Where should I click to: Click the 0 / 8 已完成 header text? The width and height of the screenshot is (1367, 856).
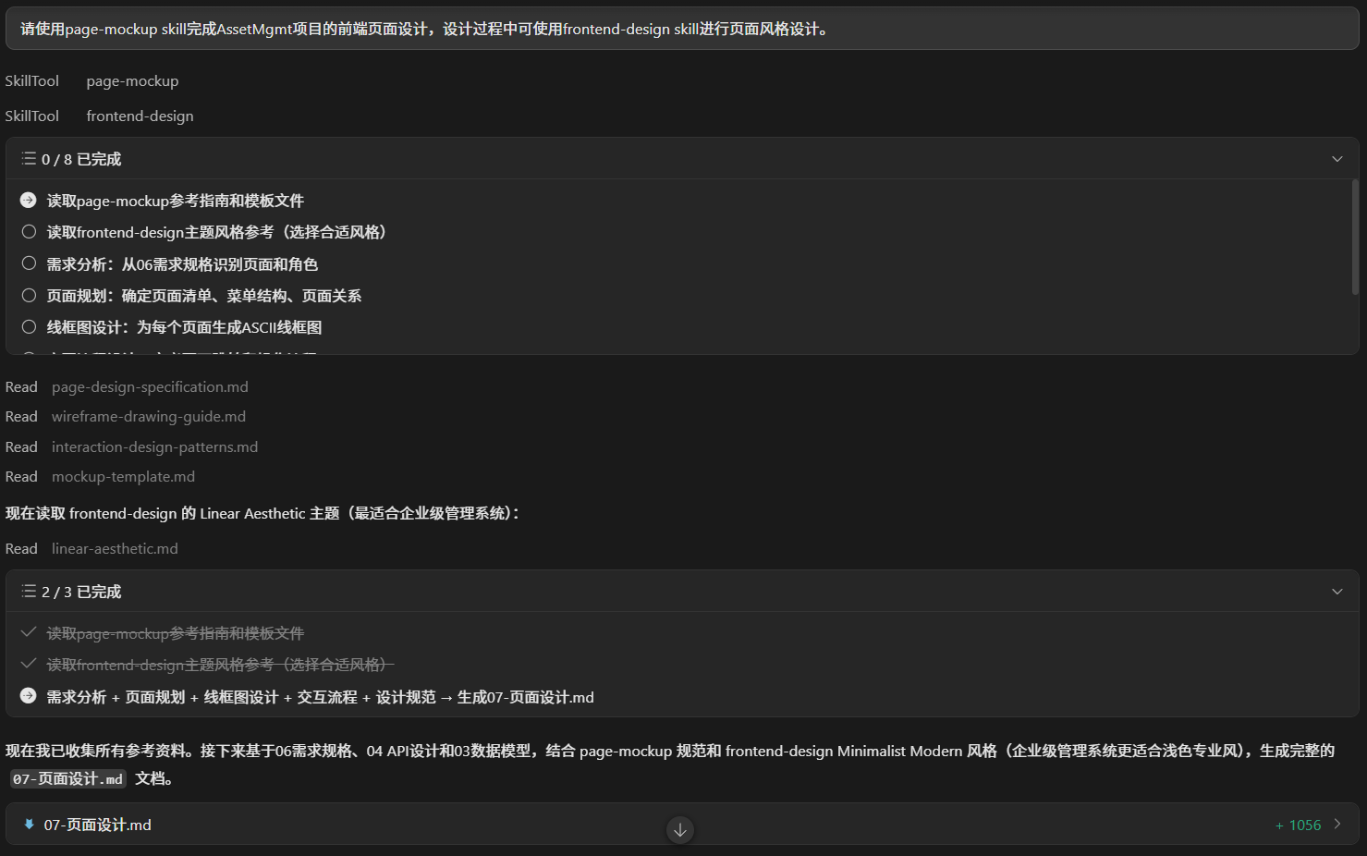[x=81, y=159]
